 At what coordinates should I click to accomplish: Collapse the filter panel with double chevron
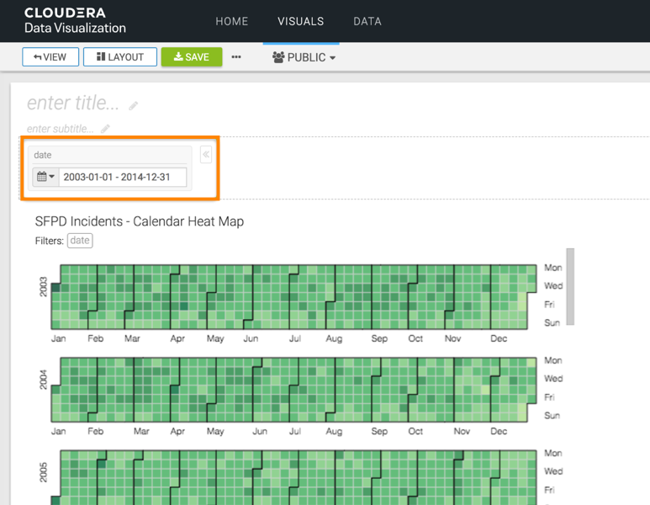click(x=206, y=155)
